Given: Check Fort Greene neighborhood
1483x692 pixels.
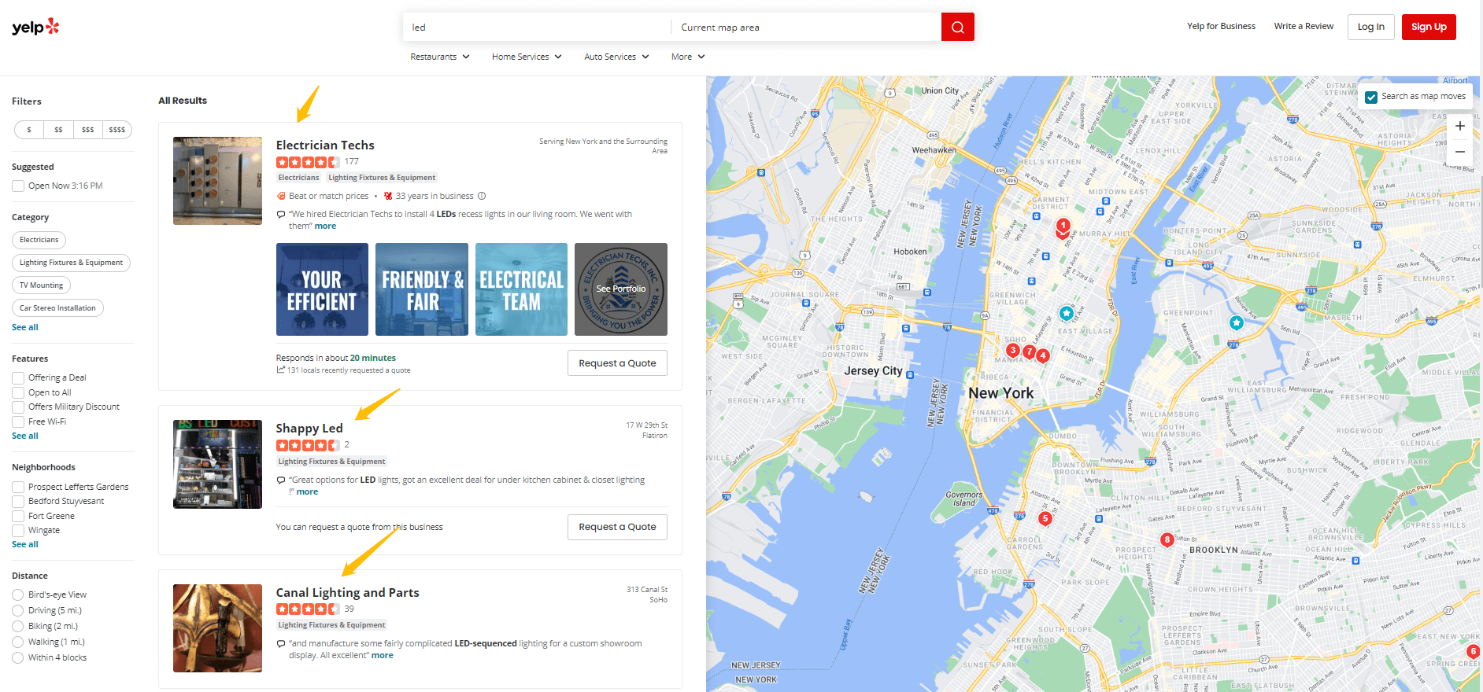Looking at the screenshot, I should (x=18, y=516).
